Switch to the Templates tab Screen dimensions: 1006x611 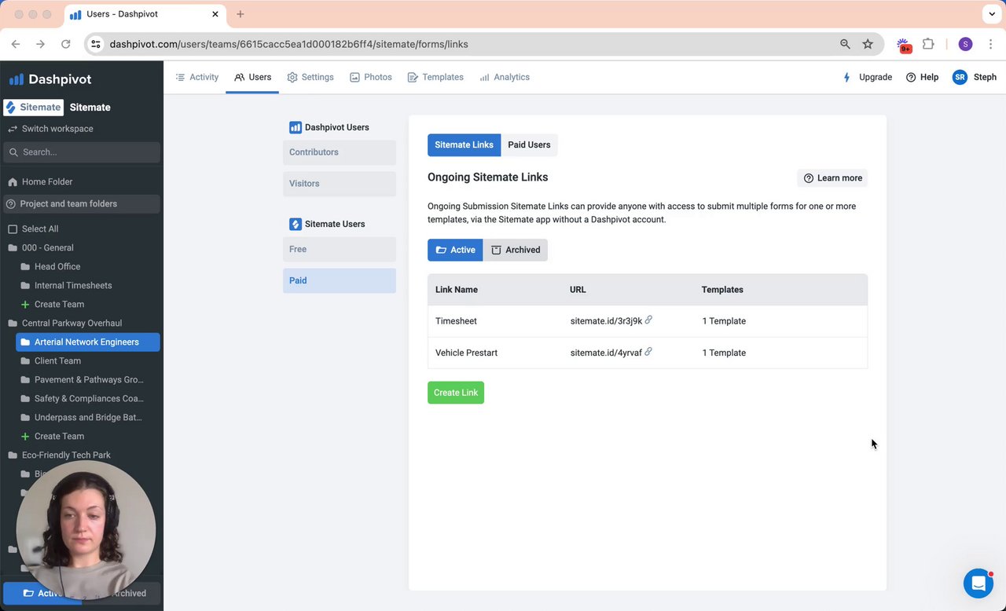(x=435, y=77)
